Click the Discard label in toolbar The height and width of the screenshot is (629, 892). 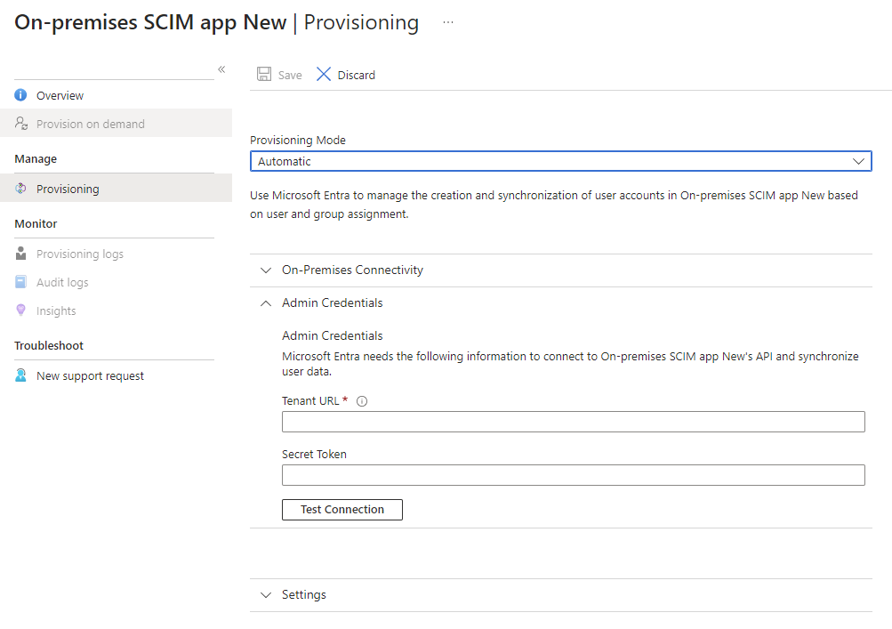[356, 75]
